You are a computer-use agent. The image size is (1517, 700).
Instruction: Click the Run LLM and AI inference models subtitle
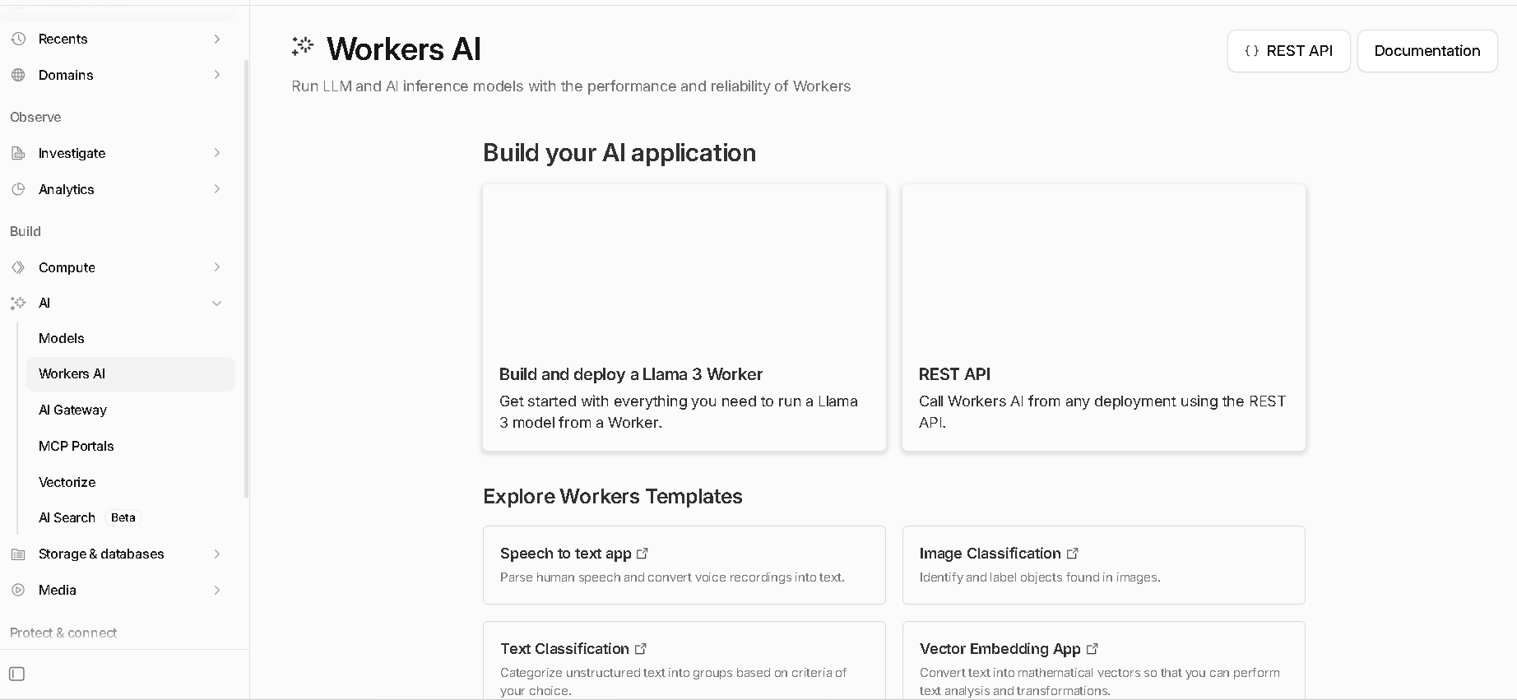(x=571, y=86)
